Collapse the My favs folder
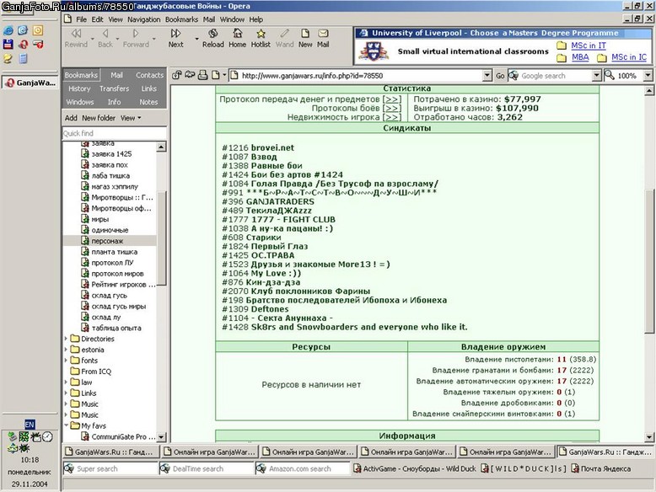Viewport: 656px width, 492px height. (x=66, y=425)
